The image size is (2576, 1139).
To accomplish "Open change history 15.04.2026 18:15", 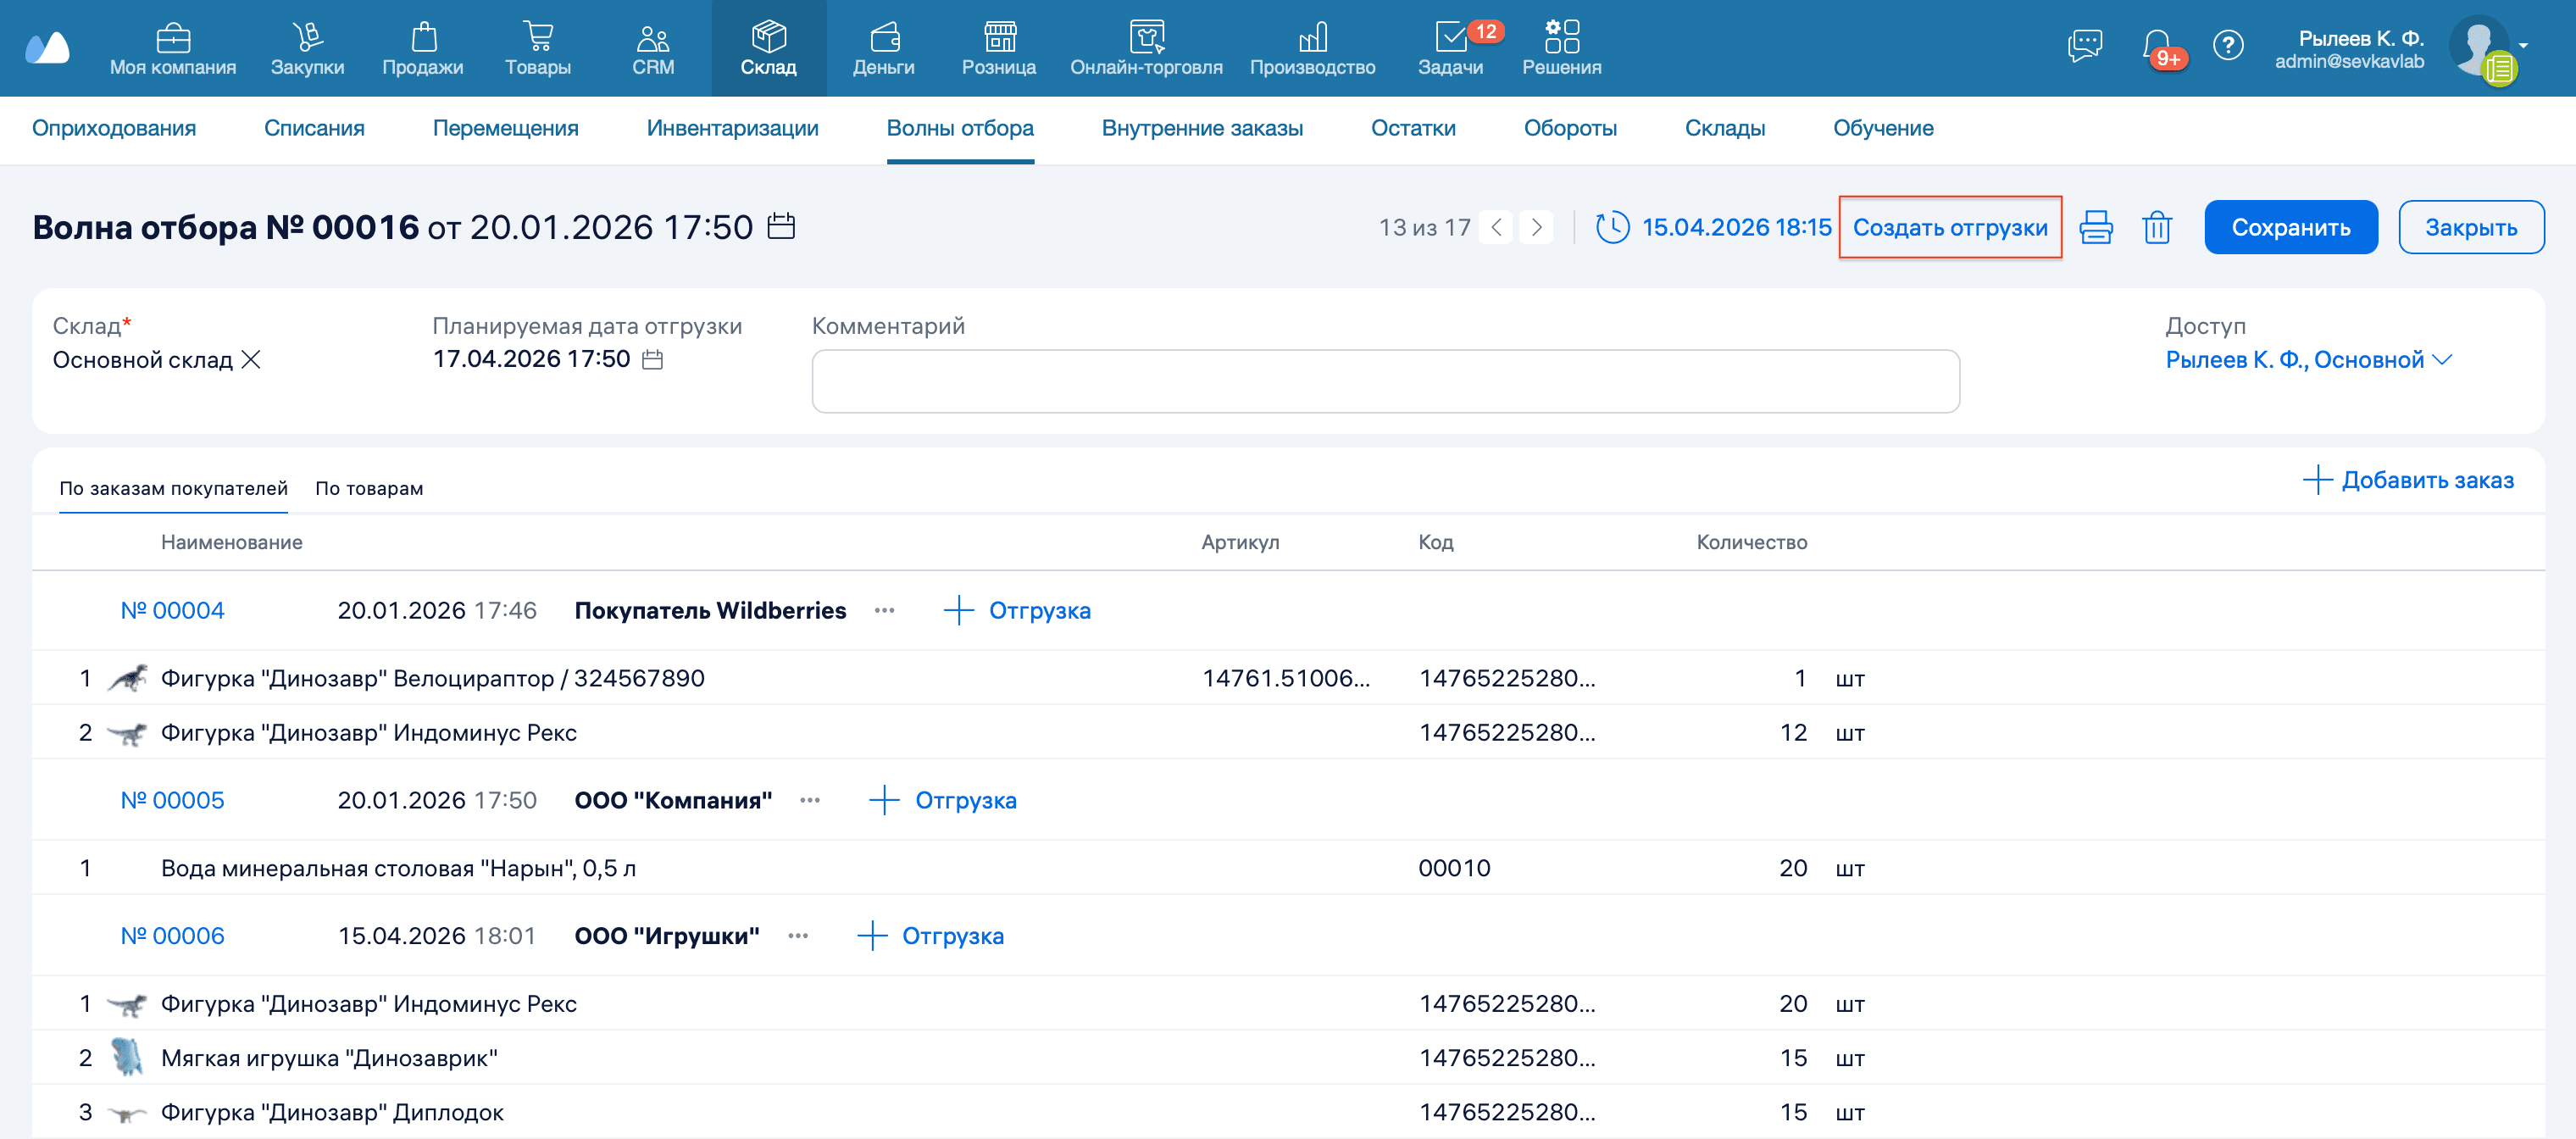I will 1713,227.
